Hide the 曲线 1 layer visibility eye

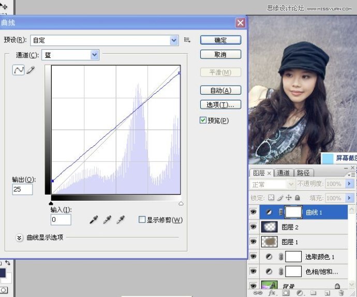click(253, 212)
